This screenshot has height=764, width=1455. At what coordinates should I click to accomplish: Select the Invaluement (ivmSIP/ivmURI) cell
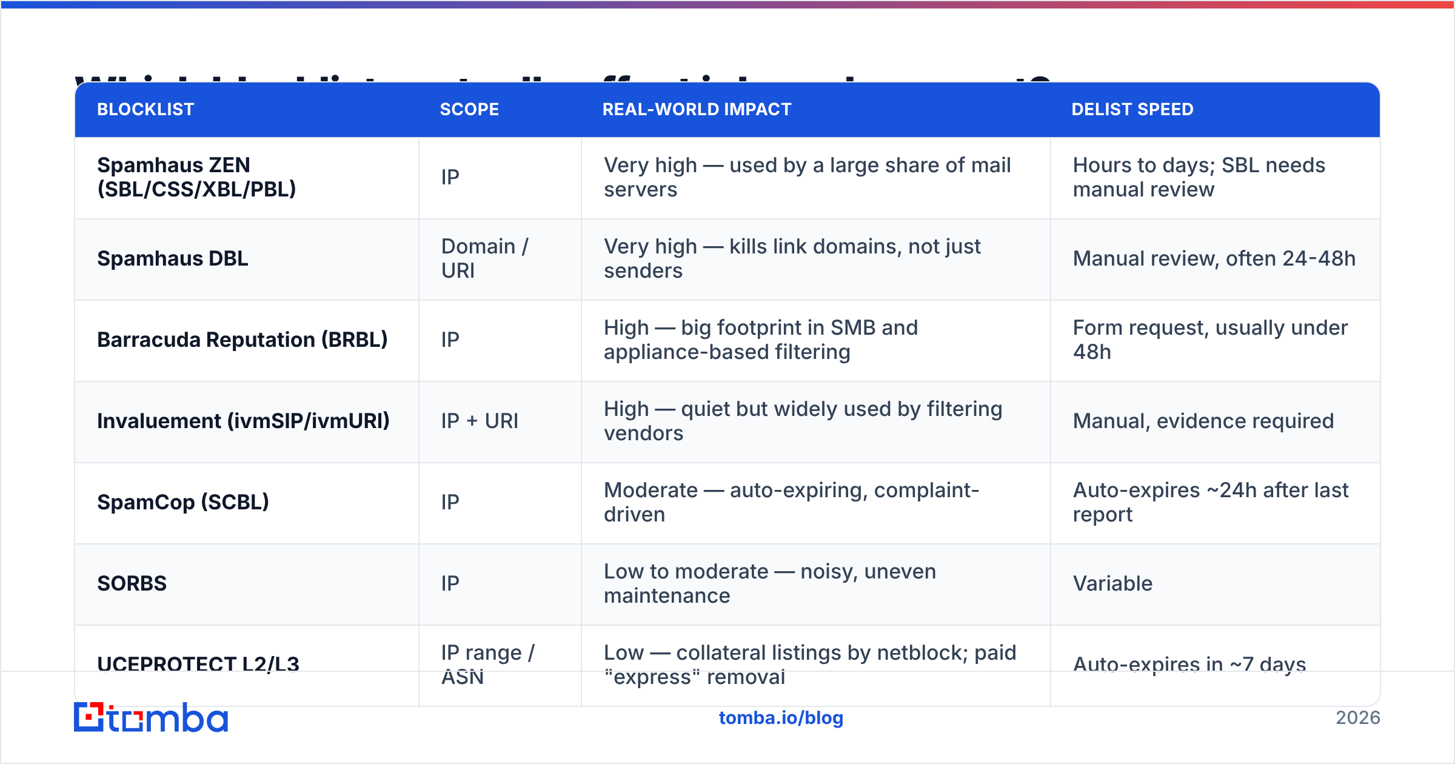(x=247, y=421)
